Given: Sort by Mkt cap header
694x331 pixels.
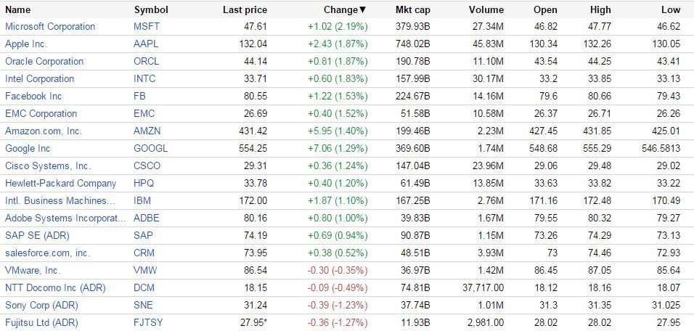Looking at the screenshot, I should click(412, 10).
